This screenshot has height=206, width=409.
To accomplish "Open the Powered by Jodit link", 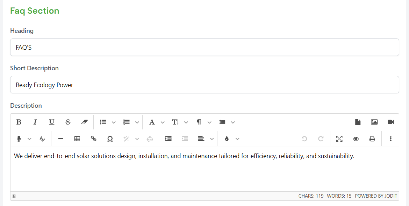I will 376,196.
